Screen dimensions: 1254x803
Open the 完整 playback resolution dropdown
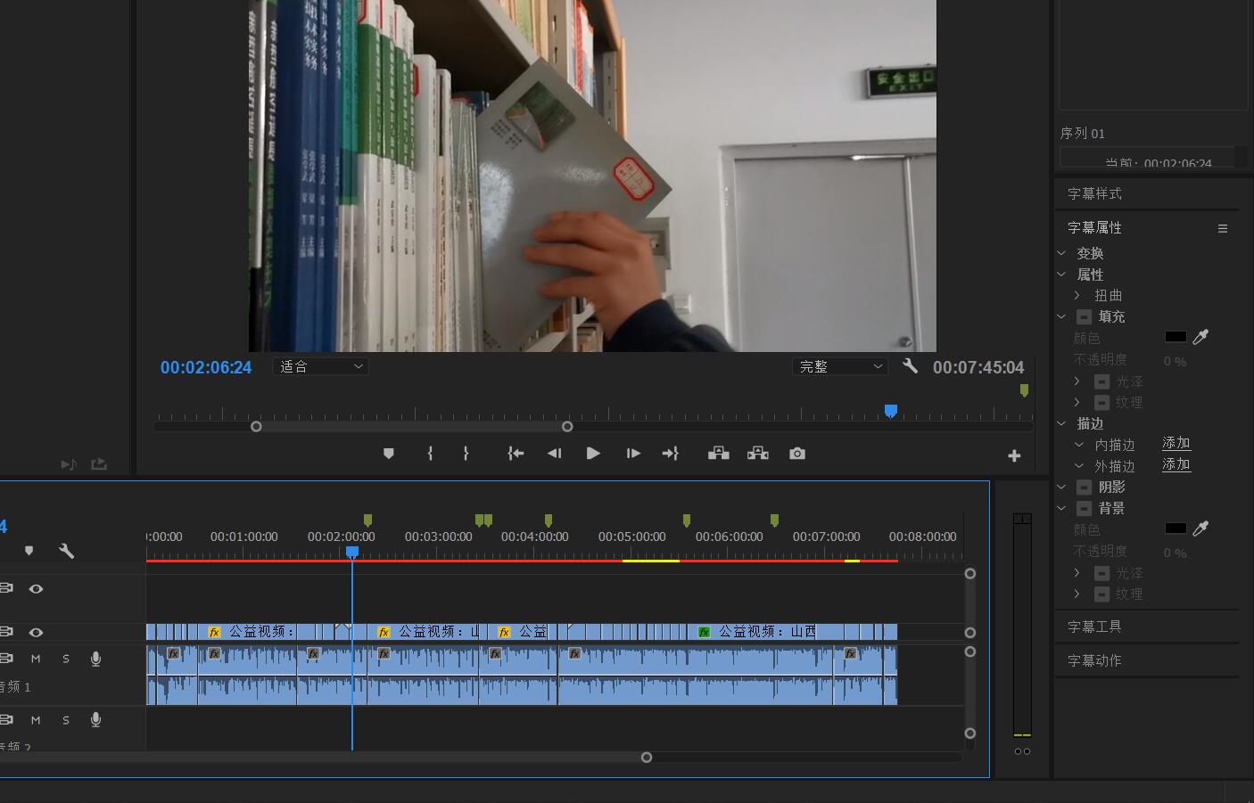coord(839,366)
